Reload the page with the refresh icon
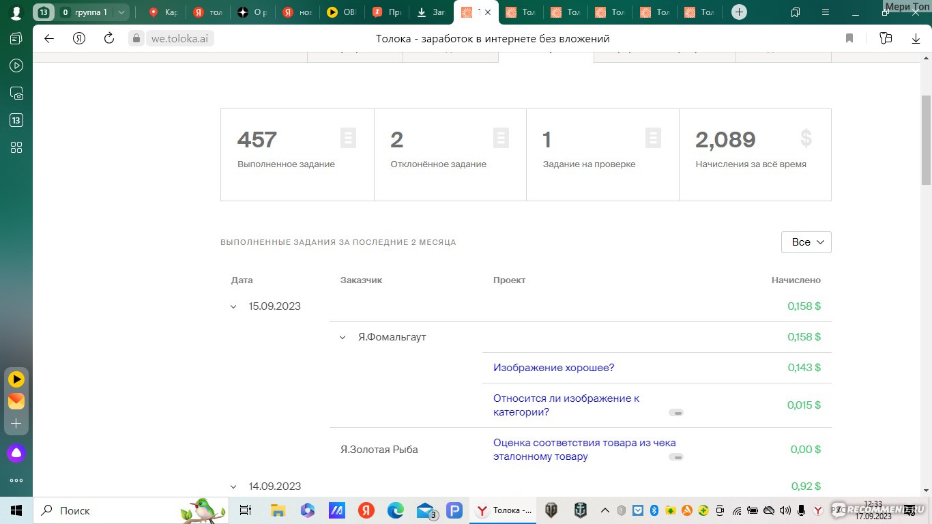Screen dimensions: 932x524 click(109, 38)
